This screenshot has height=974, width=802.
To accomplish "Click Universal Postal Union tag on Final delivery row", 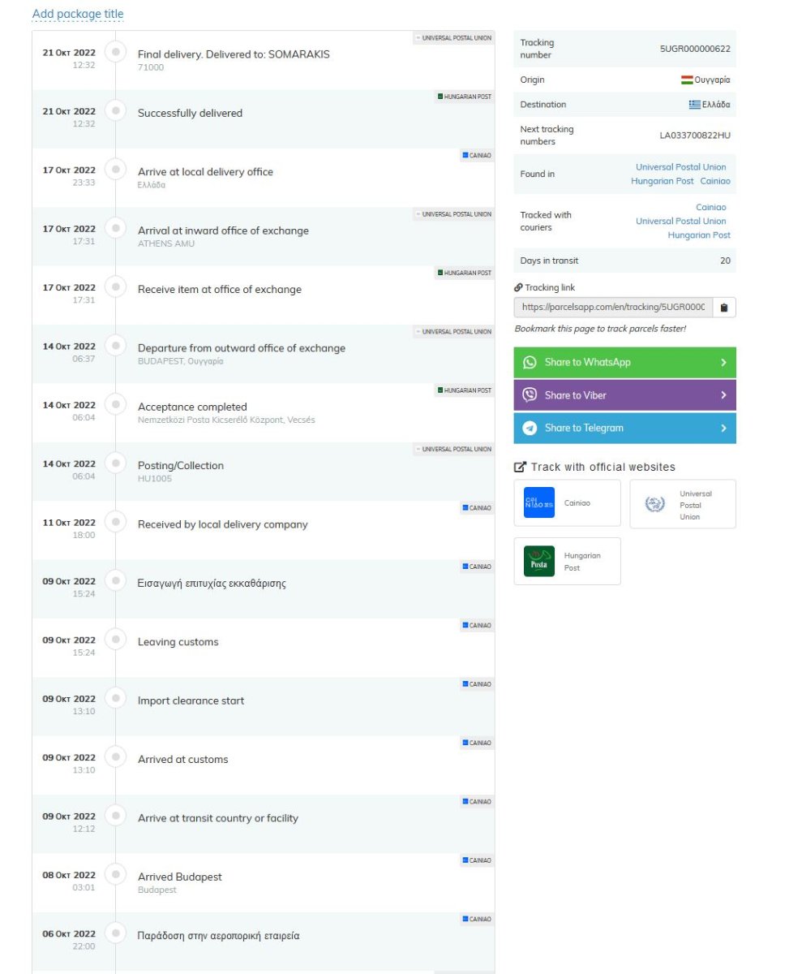I will pos(453,37).
